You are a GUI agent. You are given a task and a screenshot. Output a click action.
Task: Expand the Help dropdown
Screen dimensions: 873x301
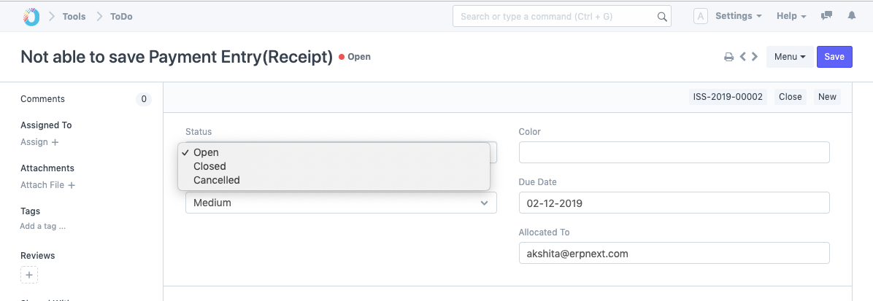pos(791,16)
